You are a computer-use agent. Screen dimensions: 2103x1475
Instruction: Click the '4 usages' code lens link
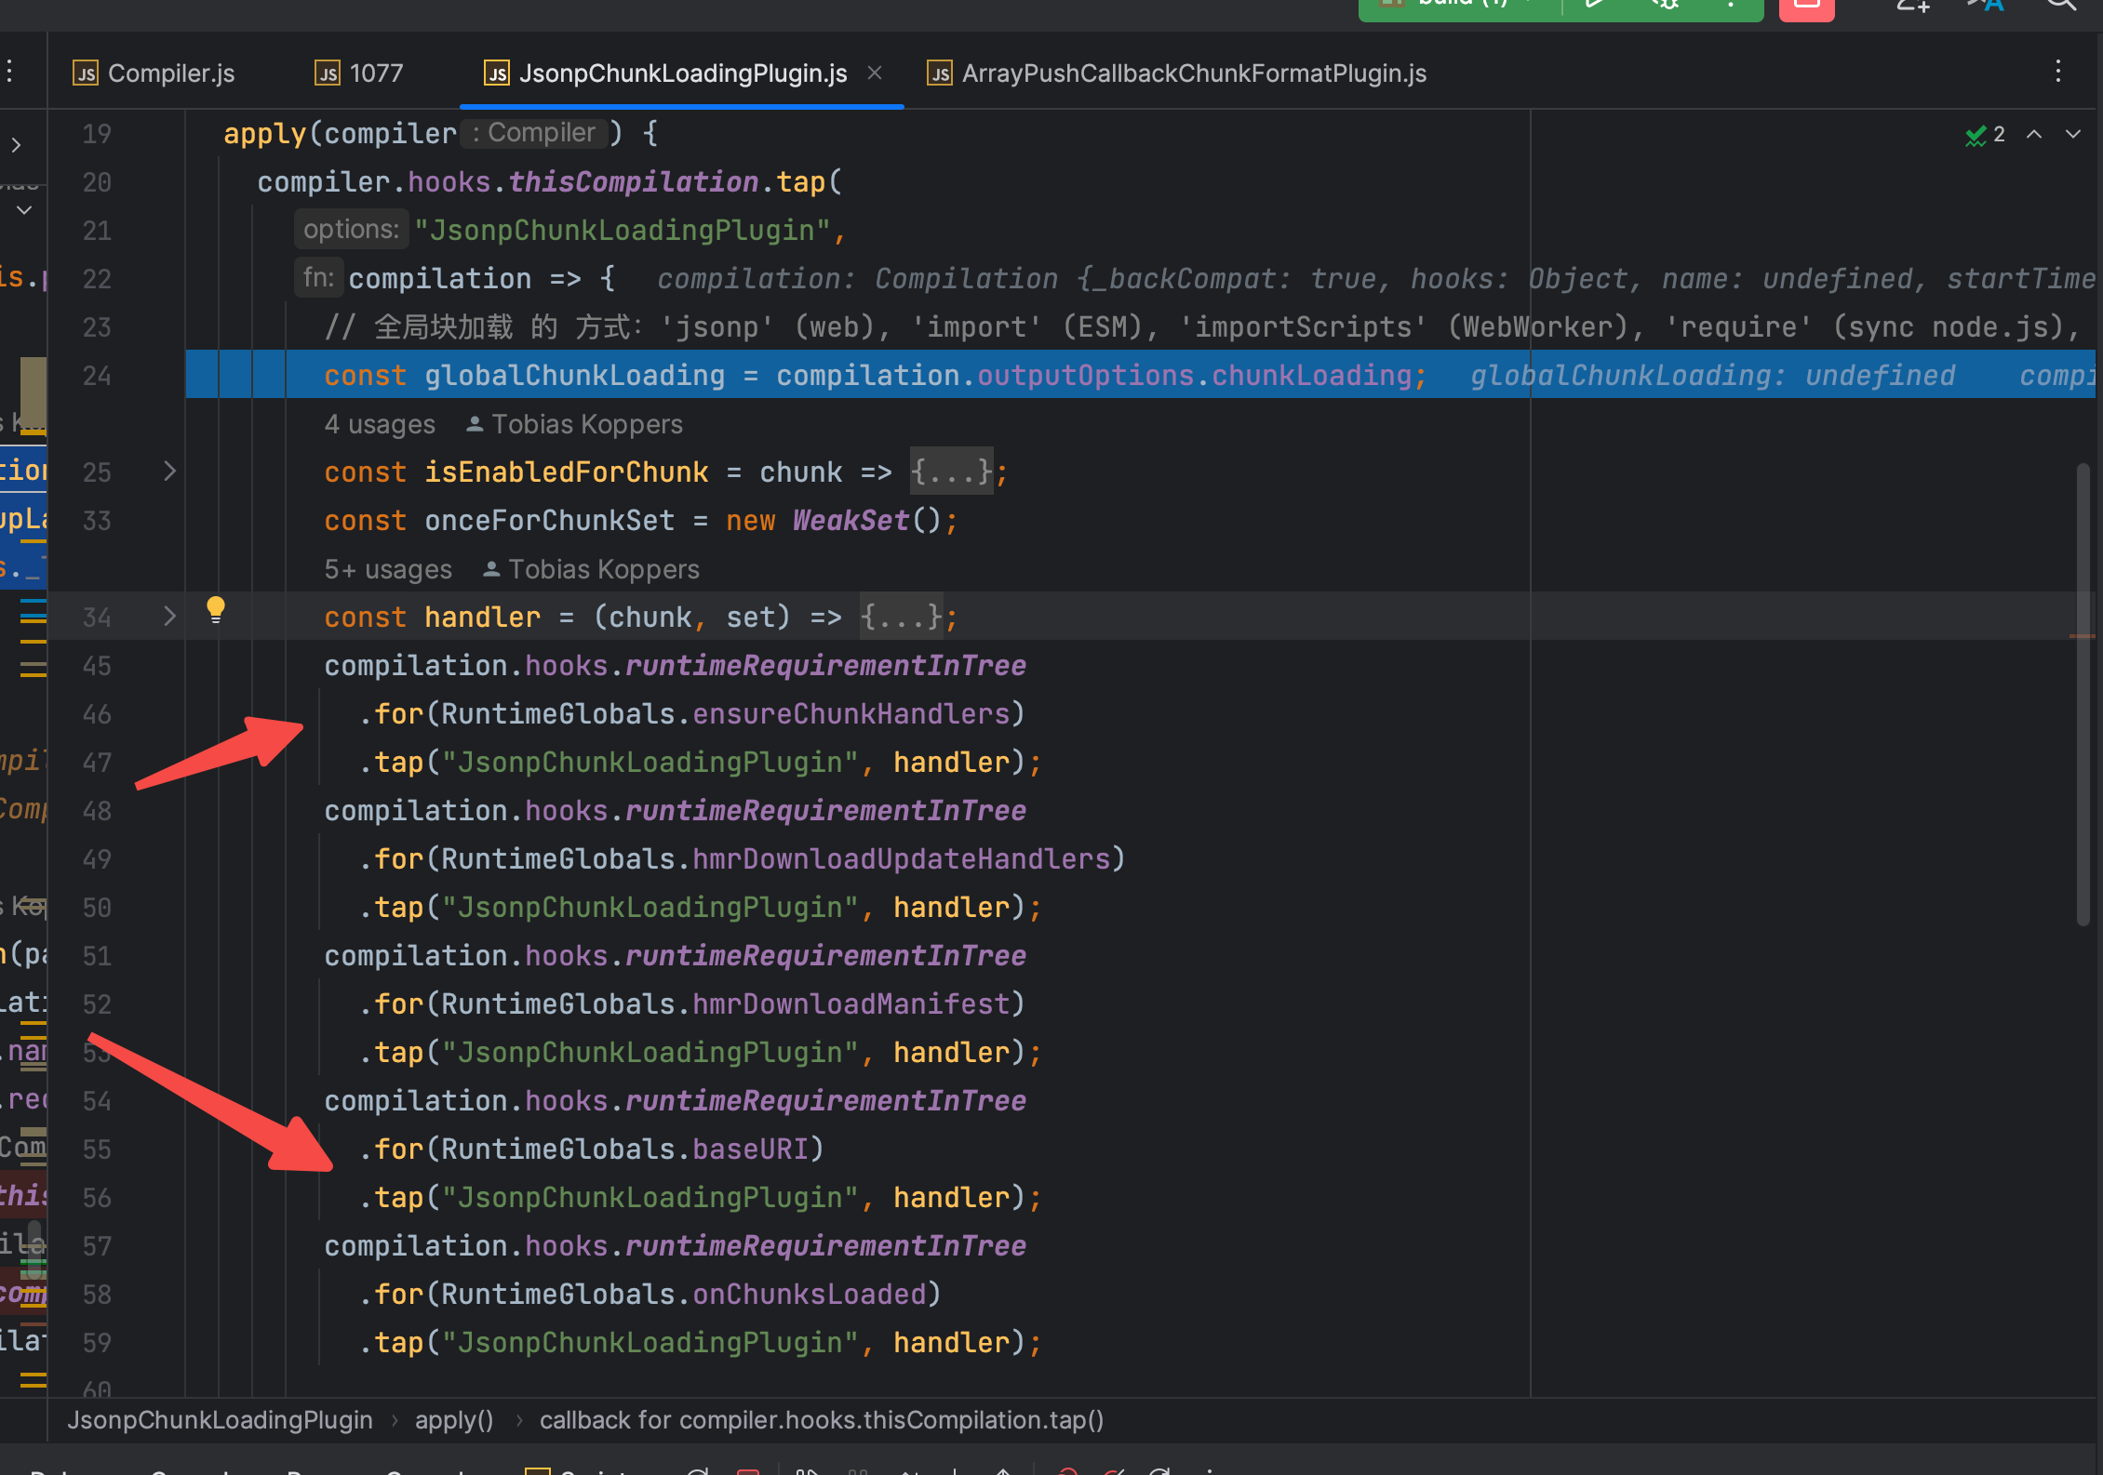(380, 425)
